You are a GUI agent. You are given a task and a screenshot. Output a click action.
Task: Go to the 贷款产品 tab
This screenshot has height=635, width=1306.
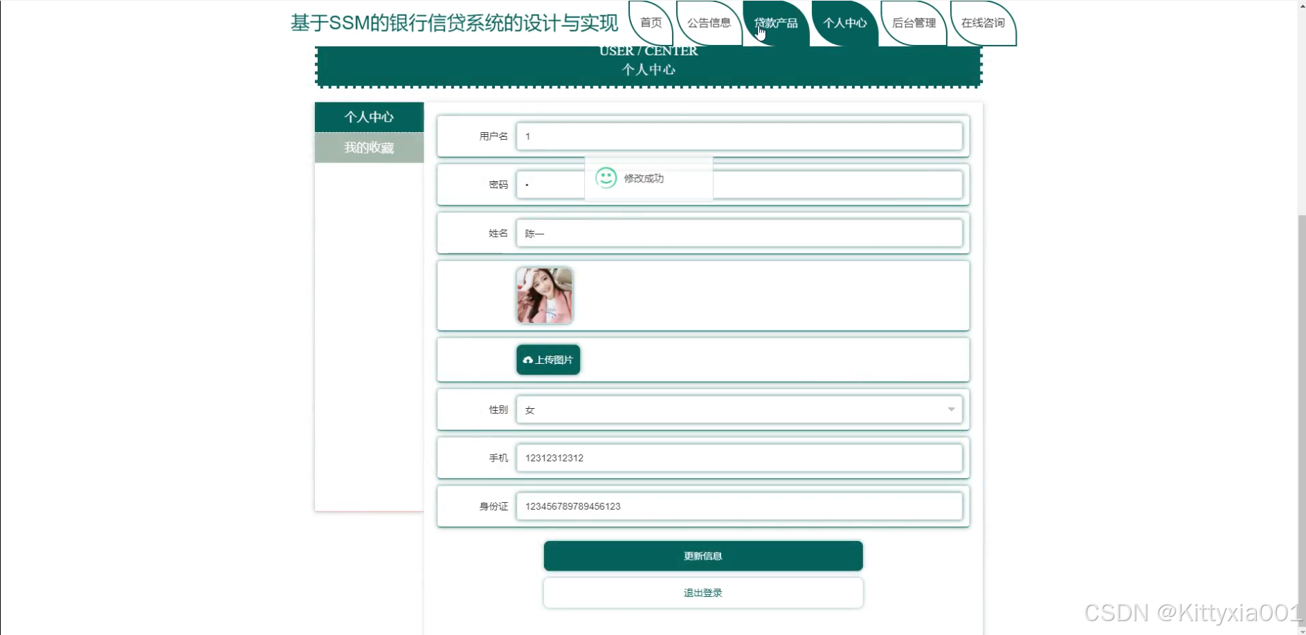tap(776, 23)
